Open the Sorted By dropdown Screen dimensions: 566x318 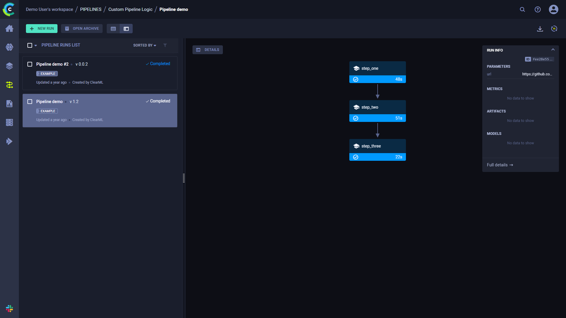(144, 45)
